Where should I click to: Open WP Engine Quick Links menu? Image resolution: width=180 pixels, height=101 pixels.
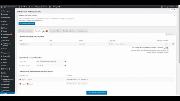(x=41, y=7)
